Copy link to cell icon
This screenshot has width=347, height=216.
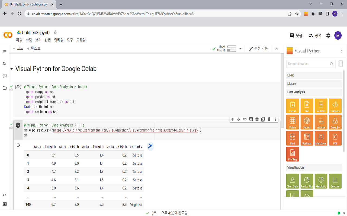(245, 119)
